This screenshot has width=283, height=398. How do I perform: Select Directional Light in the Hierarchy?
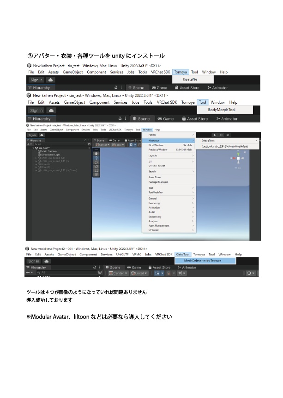49,155
